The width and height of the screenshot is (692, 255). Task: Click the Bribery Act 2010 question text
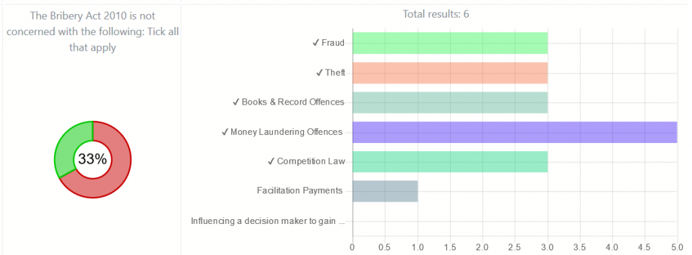93,32
